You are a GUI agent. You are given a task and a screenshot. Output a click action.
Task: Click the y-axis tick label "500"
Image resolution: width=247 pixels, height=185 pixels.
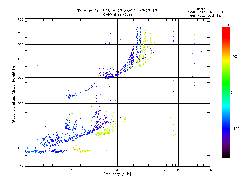[20, 45]
